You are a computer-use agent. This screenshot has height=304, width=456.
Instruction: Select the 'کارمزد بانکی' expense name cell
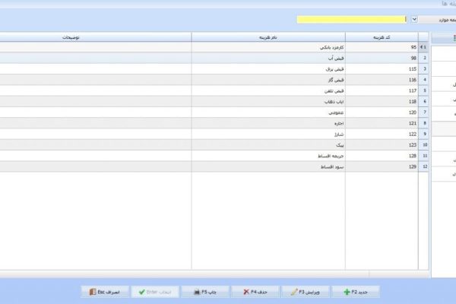click(x=268, y=47)
